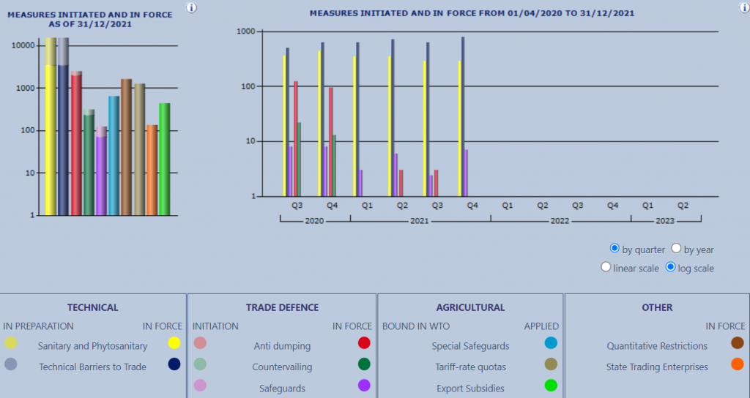
Task: Open info icon at the far right edge
Action: (x=745, y=7)
